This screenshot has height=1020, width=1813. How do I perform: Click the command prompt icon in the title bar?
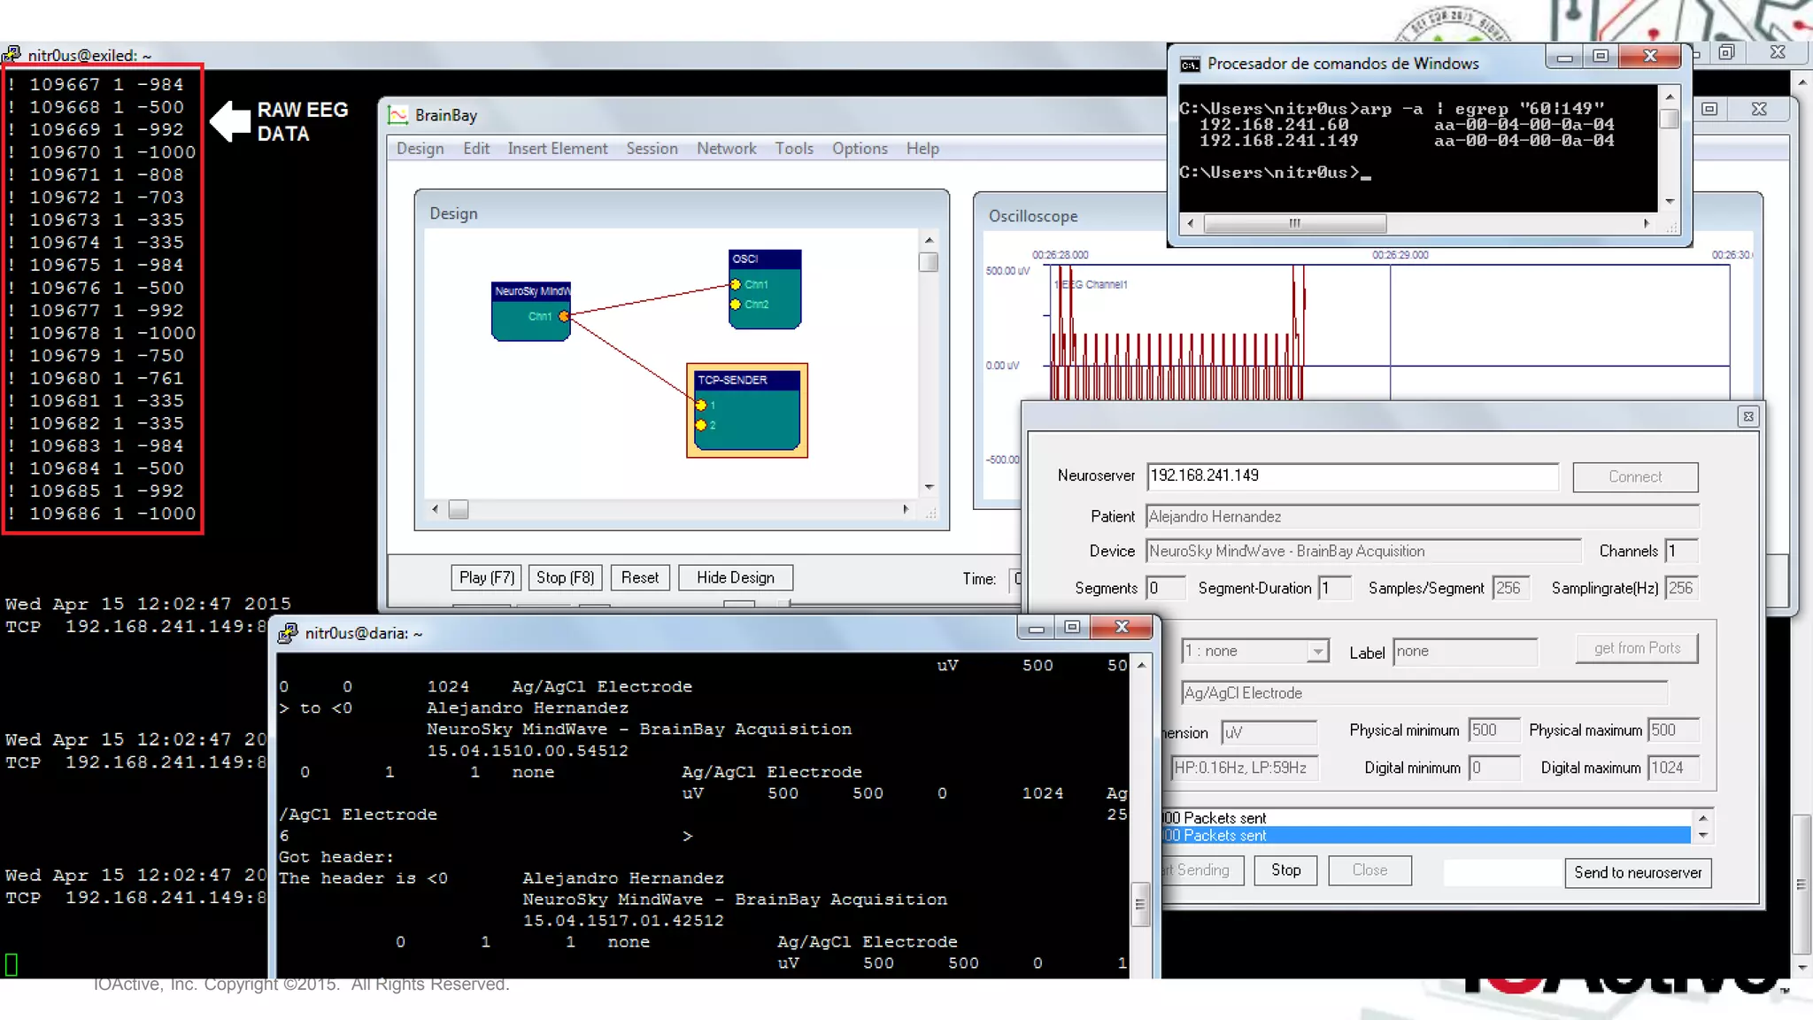pyautogui.click(x=1190, y=64)
